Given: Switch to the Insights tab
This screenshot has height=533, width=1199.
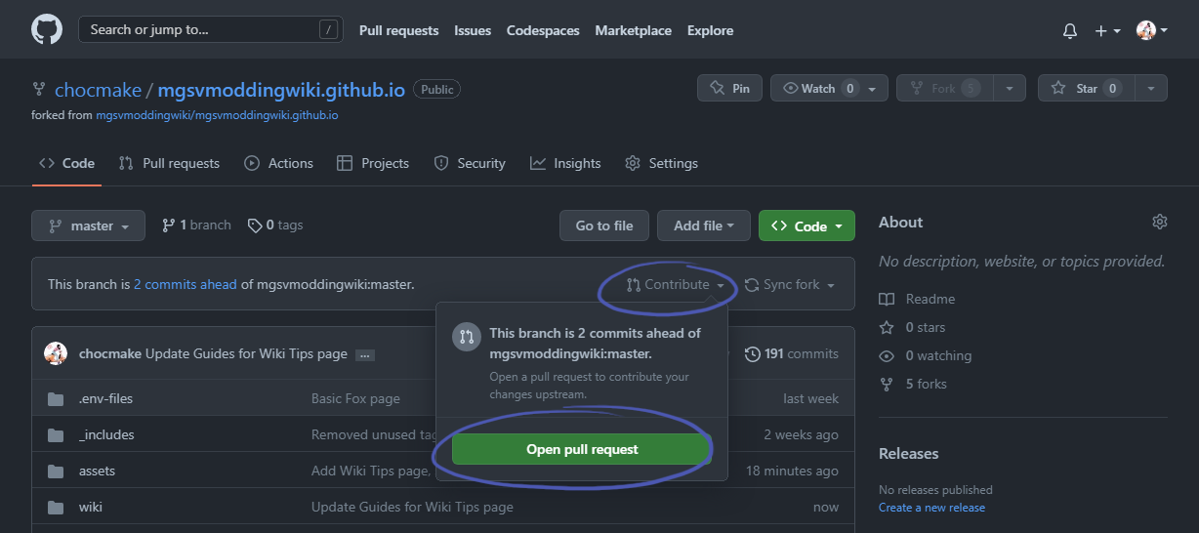Looking at the screenshot, I should point(565,163).
